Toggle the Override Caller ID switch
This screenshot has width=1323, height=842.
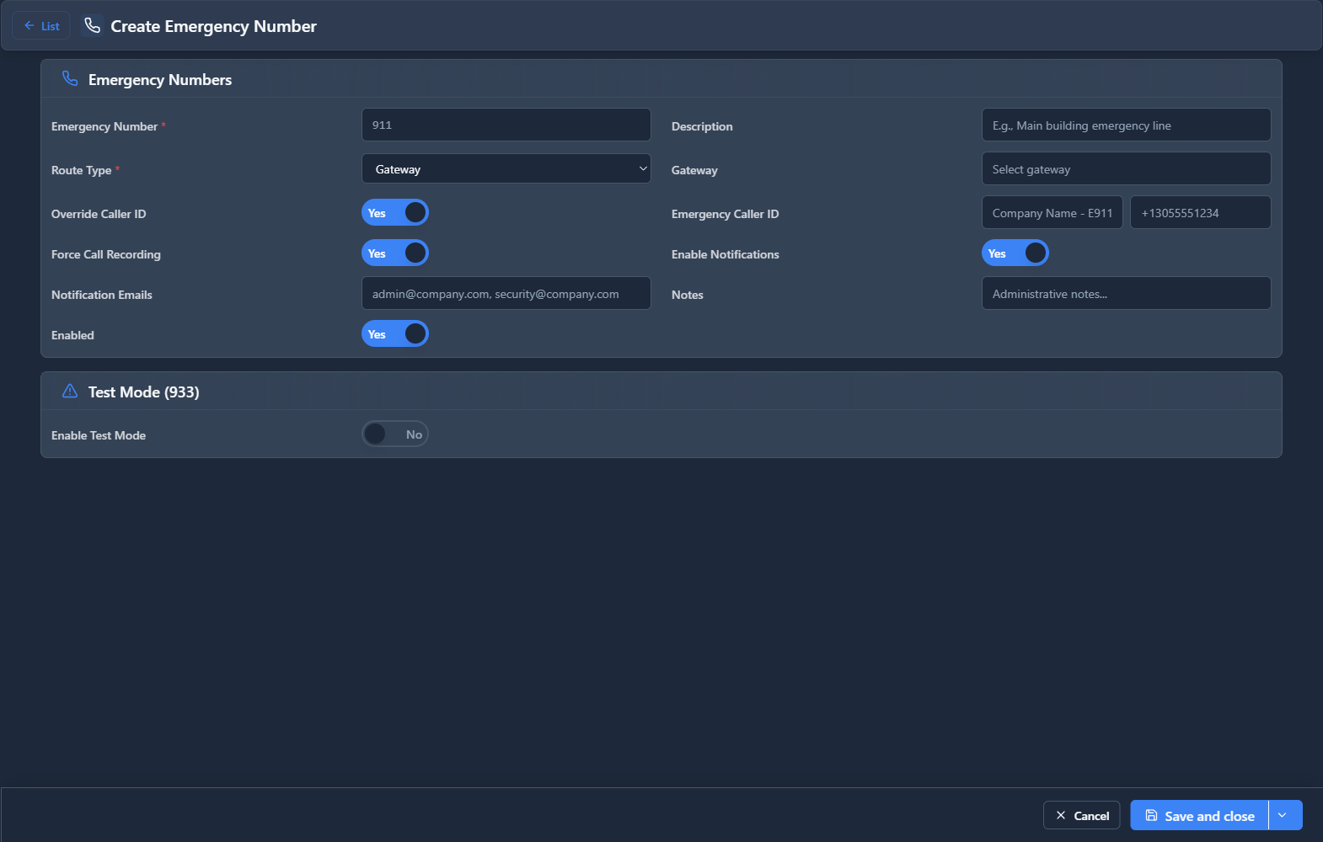[395, 213]
